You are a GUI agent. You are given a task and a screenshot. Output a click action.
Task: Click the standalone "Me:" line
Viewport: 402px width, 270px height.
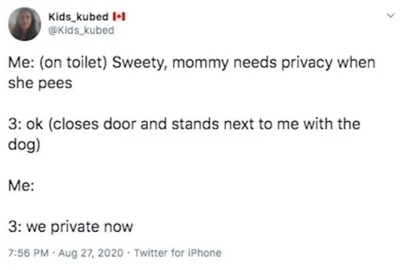coord(21,186)
